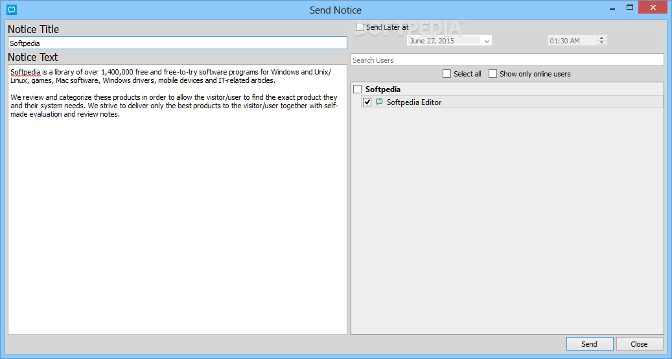Screen dimensions: 672x359
Task: Decrease the send time with down arrow
Action: click(602, 43)
